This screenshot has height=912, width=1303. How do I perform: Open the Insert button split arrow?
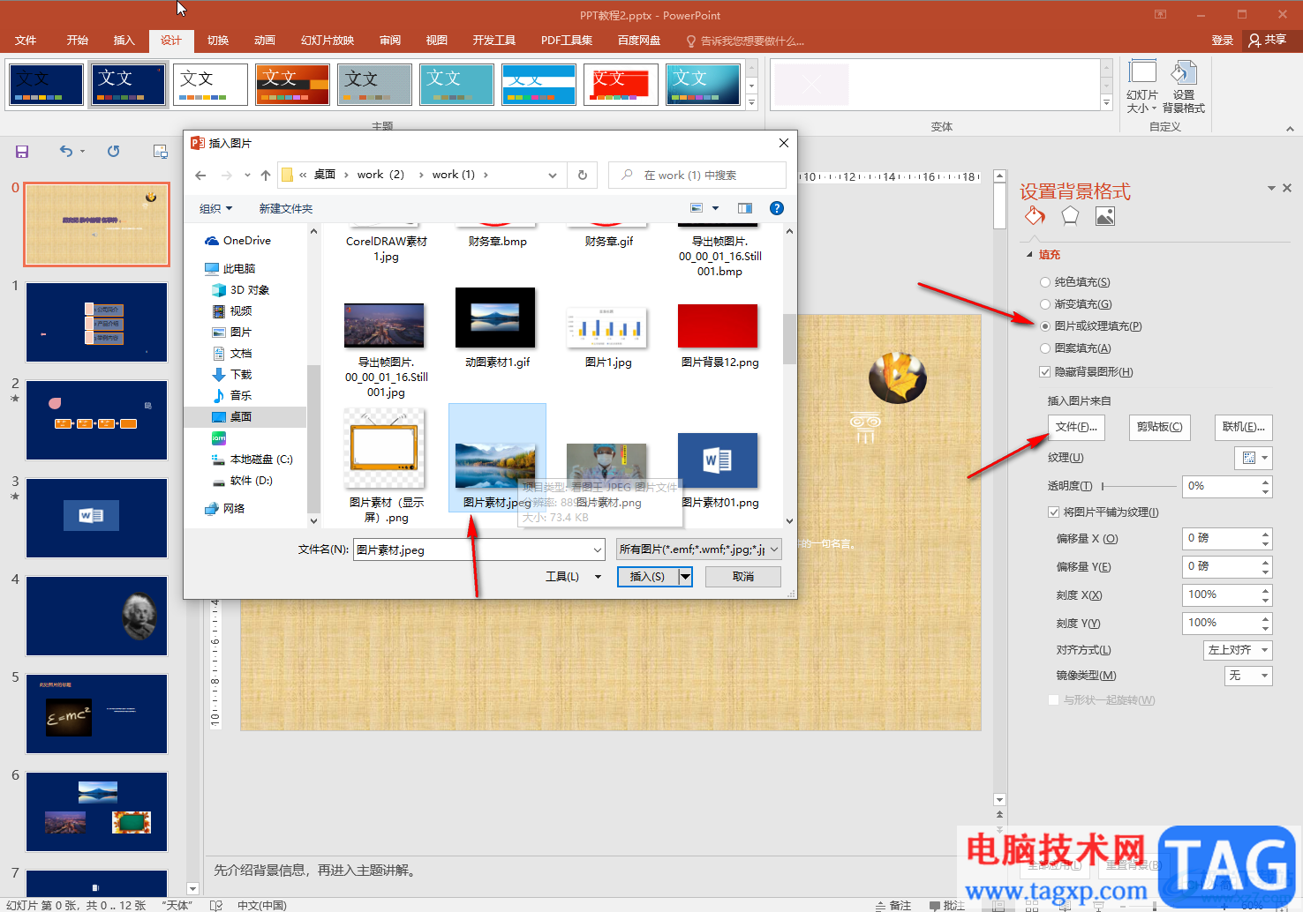[685, 577]
